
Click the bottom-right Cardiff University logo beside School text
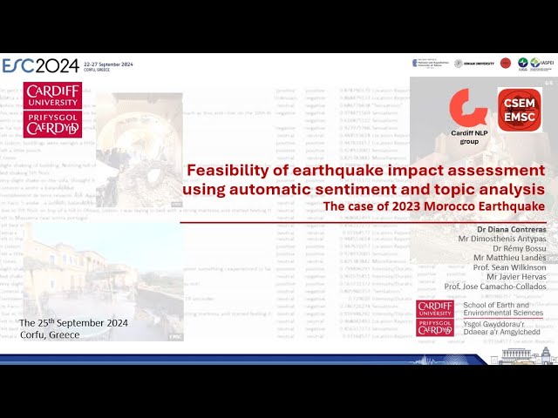click(x=435, y=309)
